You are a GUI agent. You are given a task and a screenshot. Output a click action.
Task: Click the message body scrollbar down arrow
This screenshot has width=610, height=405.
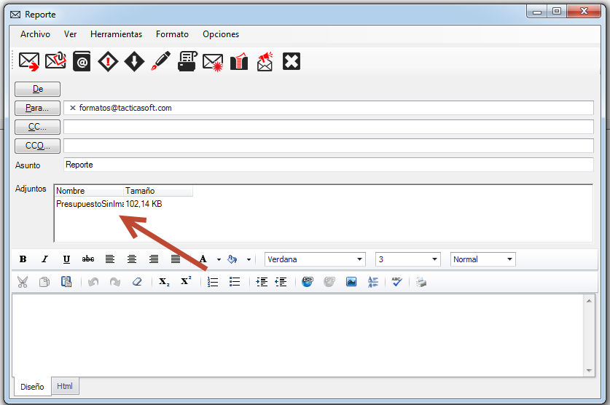point(589,371)
